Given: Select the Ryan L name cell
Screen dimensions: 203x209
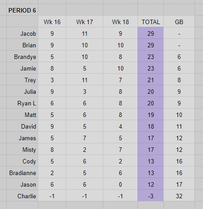Looking at the screenshot, I should [x=22, y=103].
